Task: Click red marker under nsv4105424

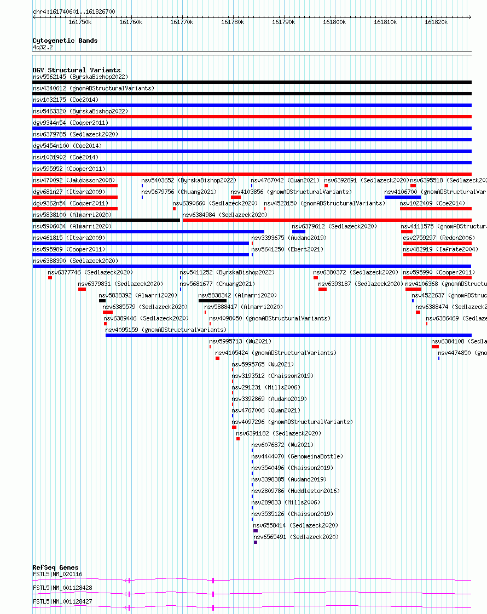Action: tap(217, 358)
